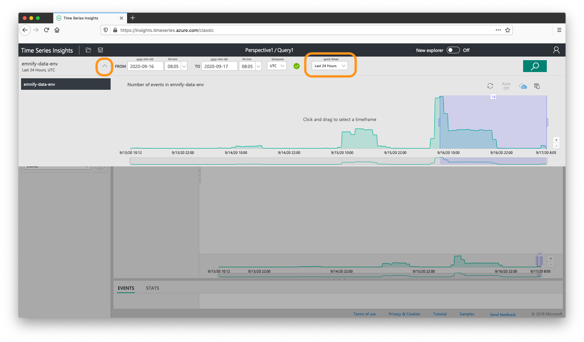Zoom out on availability chart minus

(x=556, y=146)
